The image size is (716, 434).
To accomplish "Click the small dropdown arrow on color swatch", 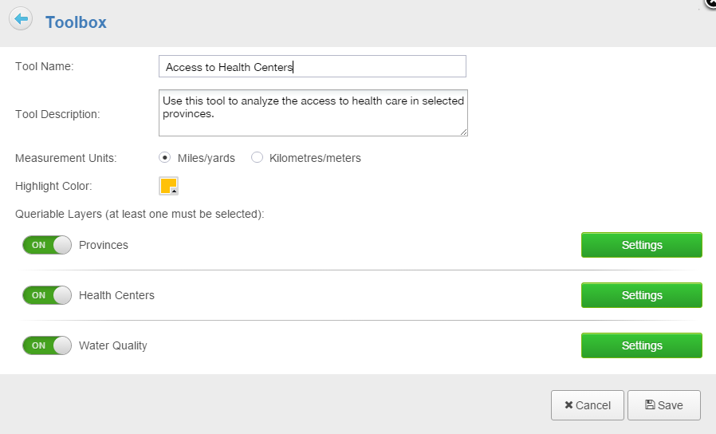I will [x=174, y=191].
